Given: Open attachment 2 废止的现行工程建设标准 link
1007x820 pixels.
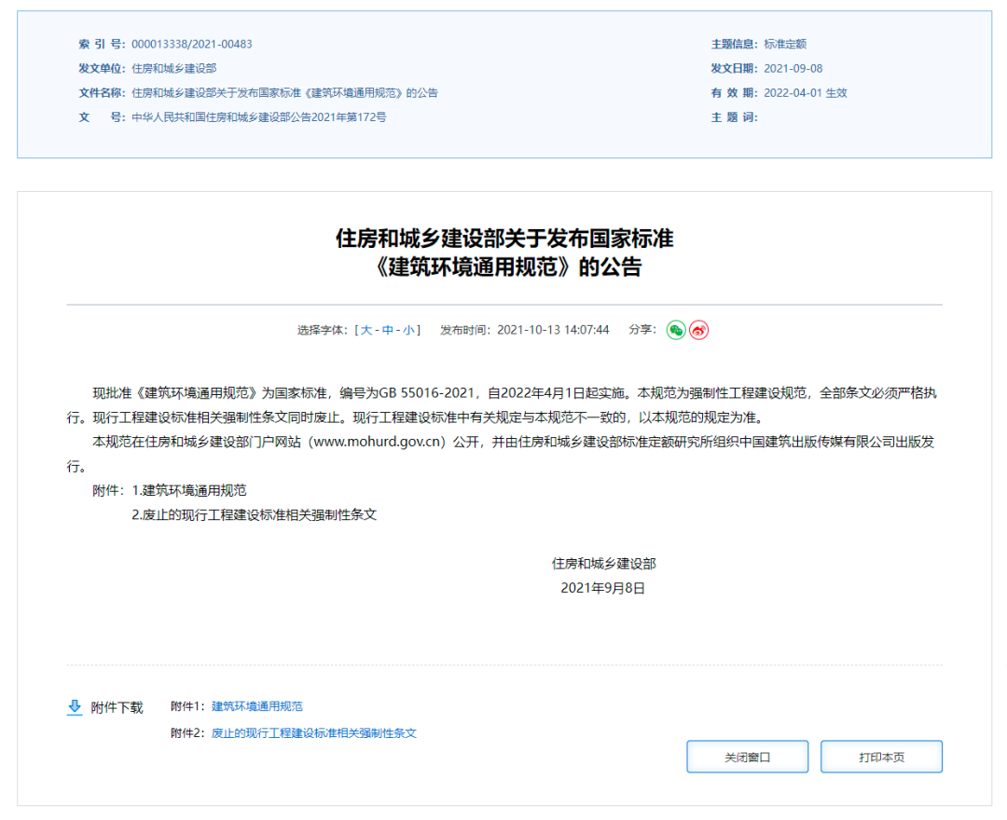Looking at the screenshot, I should coord(313,733).
